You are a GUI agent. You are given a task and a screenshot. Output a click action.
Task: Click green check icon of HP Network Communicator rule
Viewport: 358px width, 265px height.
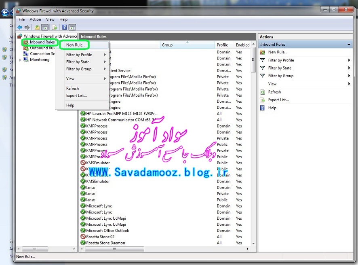83,120
